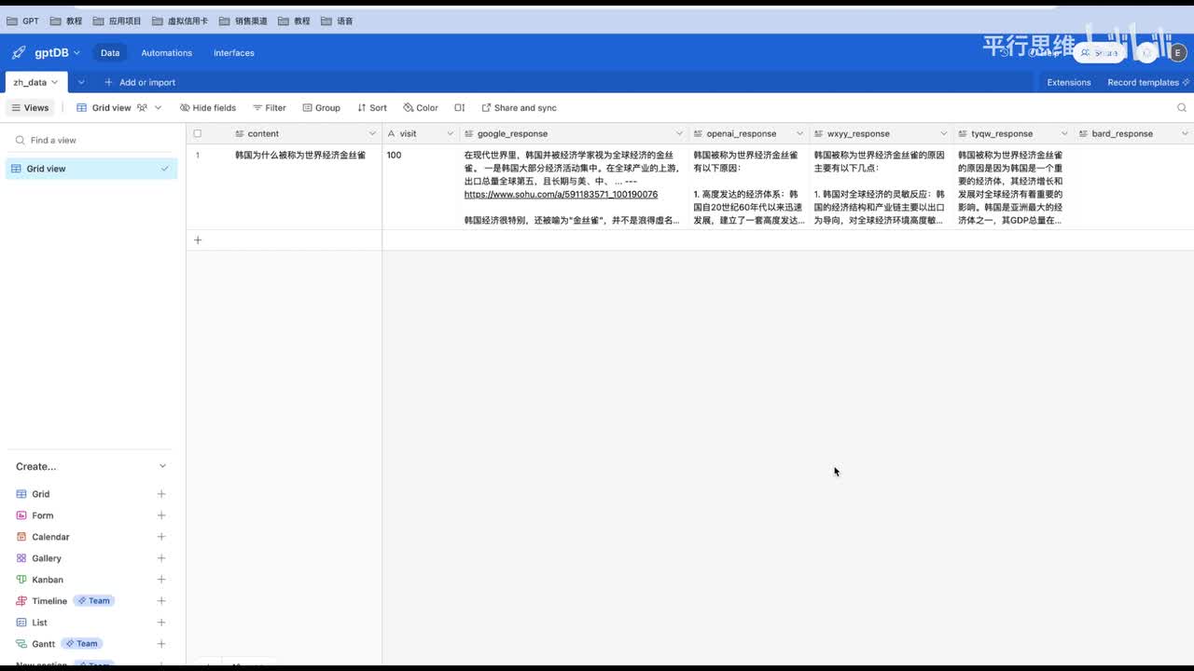The width and height of the screenshot is (1194, 671).
Task: Open Hide fields visibility menu
Action: (x=208, y=108)
